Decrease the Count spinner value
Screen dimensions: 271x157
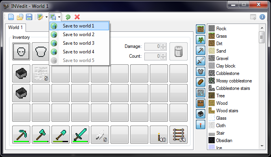[163, 58]
